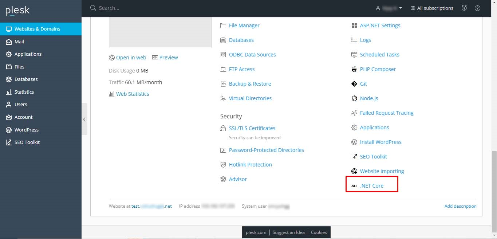This screenshot has height=239, width=497.
Task: Click the Backup & Restore icon
Action: coord(223,84)
